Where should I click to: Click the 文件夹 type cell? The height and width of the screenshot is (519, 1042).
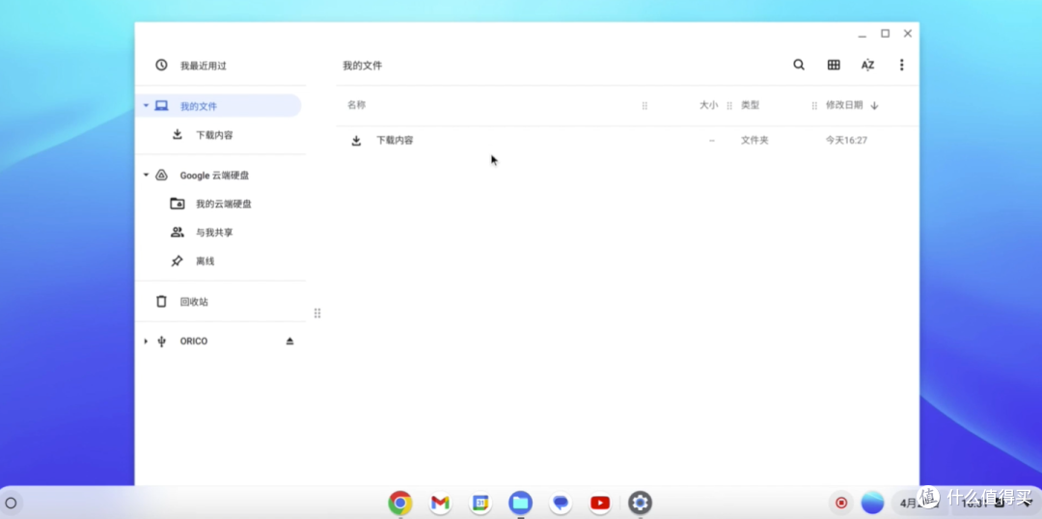[754, 140]
